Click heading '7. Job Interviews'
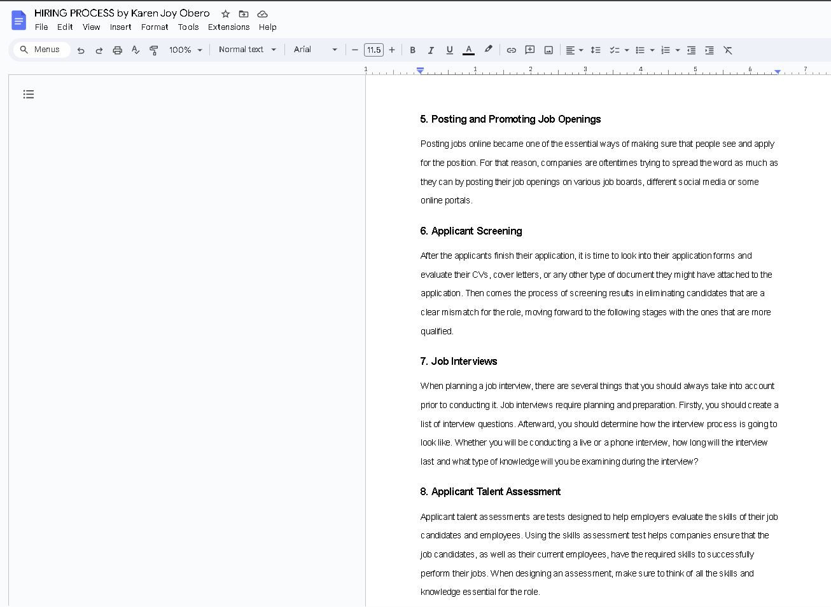This screenshot has height=607, width=831. [459, 362]
